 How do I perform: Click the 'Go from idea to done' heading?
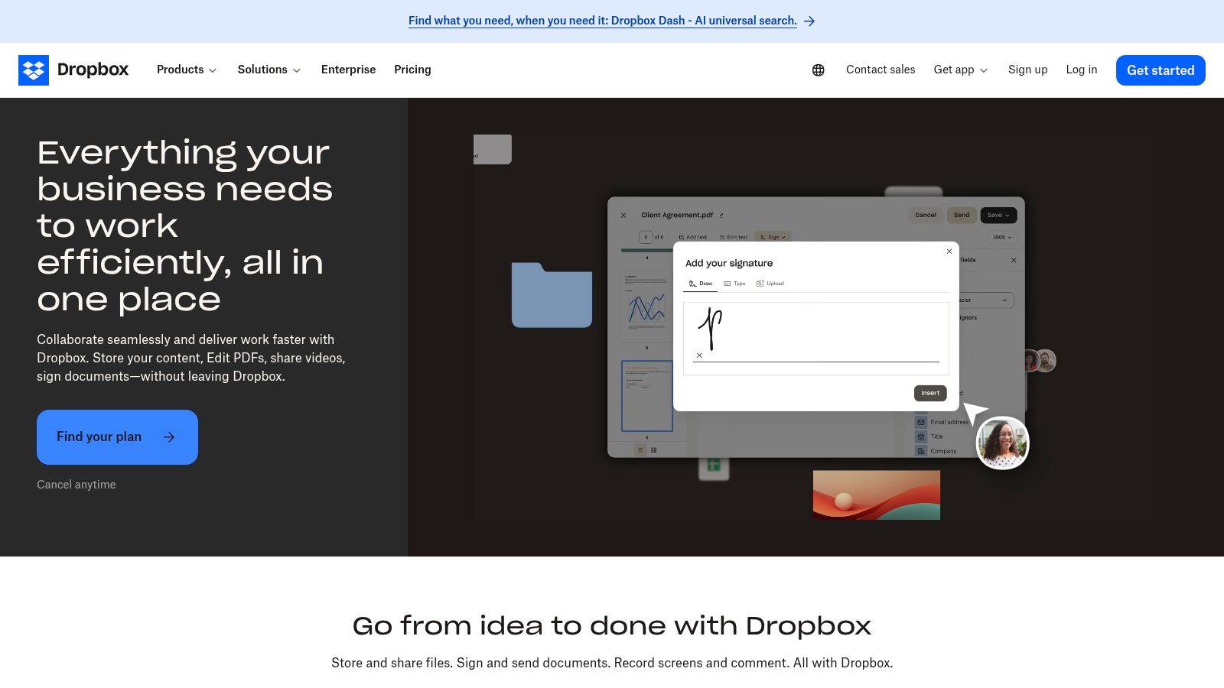click(612, 626)
